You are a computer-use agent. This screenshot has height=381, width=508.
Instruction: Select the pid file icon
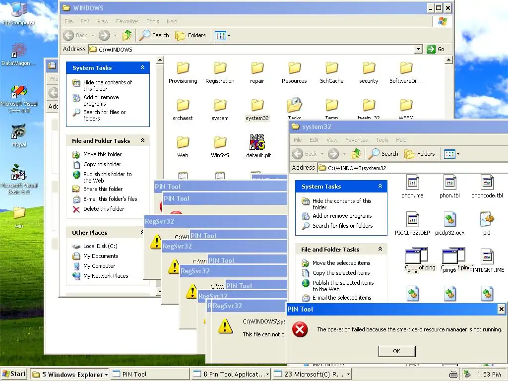point(487,219)
